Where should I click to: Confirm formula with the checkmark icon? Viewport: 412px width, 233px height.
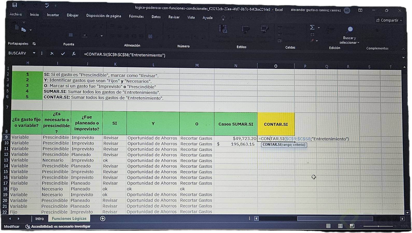63,54
